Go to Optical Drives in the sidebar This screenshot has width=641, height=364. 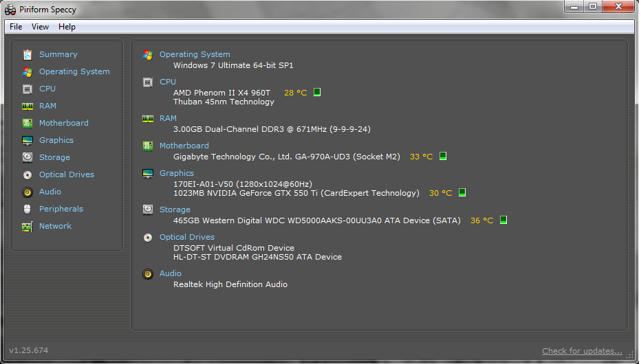point(67,174)
